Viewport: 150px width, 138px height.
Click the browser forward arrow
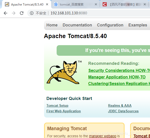(14, 13)
